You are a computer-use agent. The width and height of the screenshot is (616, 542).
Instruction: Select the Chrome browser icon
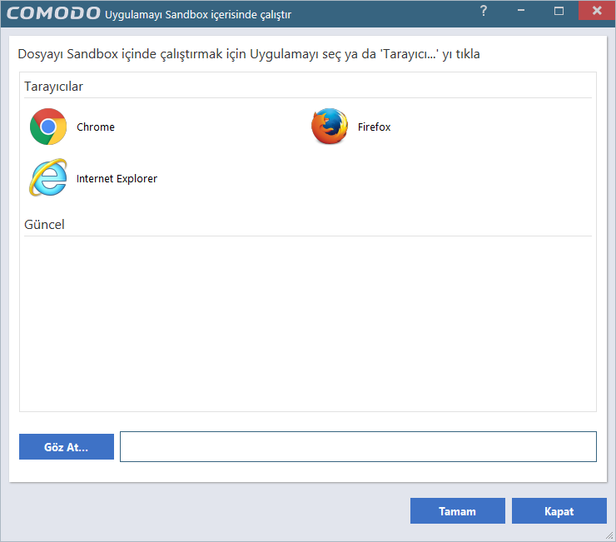point(48,127)
